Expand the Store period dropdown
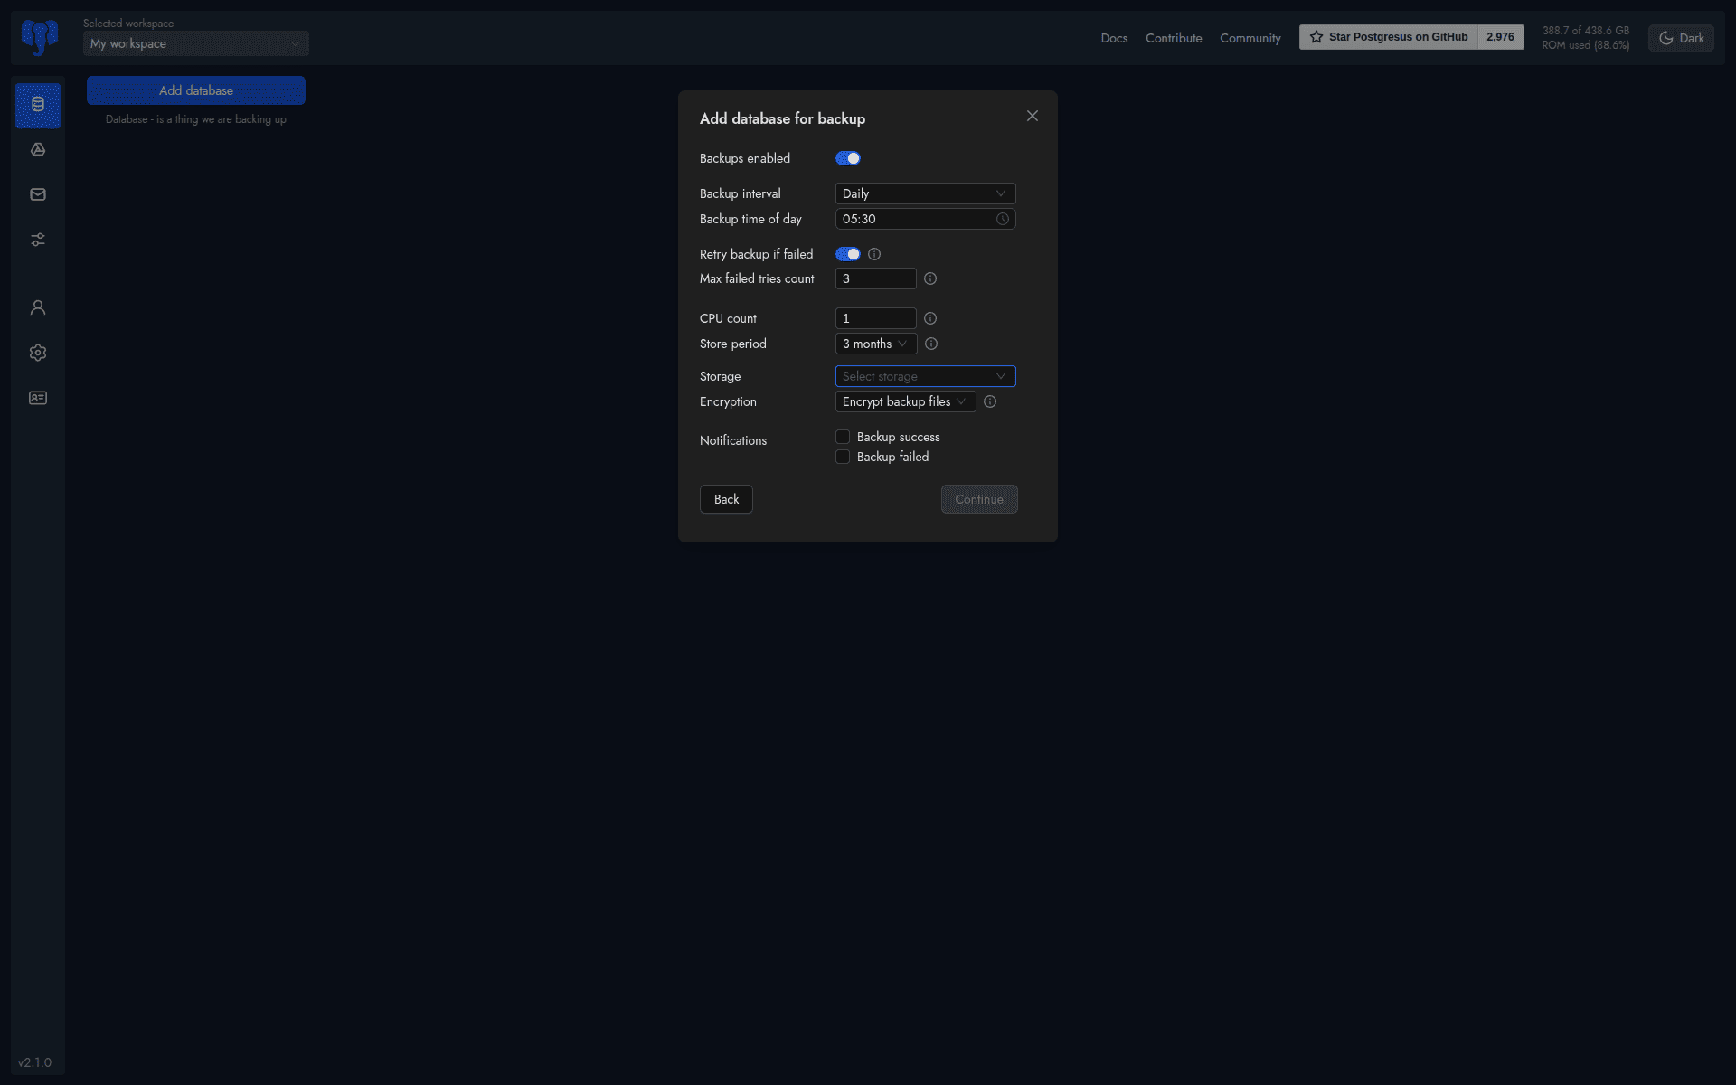 (874, 344)
